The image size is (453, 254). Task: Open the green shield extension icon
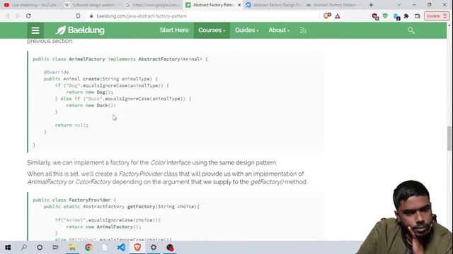[385, 16]
